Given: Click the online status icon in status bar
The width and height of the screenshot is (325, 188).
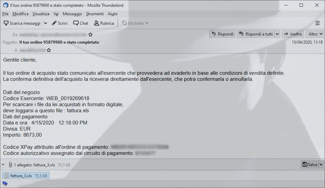Looking at the screenshot, I should pyautogui.click(x=5, y=184).
